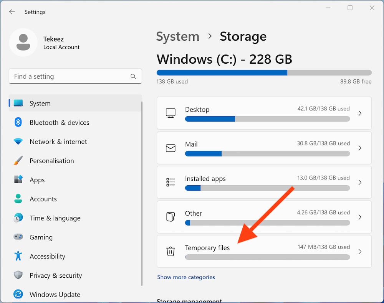Click the Mail envelope icon
The height and width of the screenshot is (303, 384).
coord(170,148)
